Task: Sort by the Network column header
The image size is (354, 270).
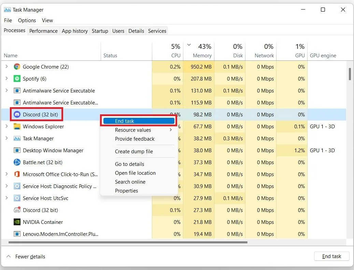Action: (261, 51)
